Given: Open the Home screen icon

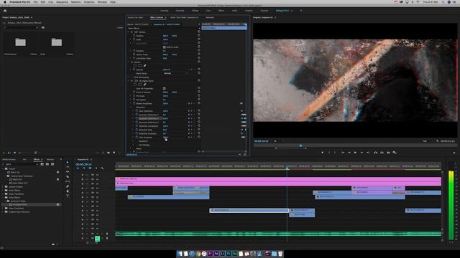Looking at the screenshot, I should (x=5, y=11).
